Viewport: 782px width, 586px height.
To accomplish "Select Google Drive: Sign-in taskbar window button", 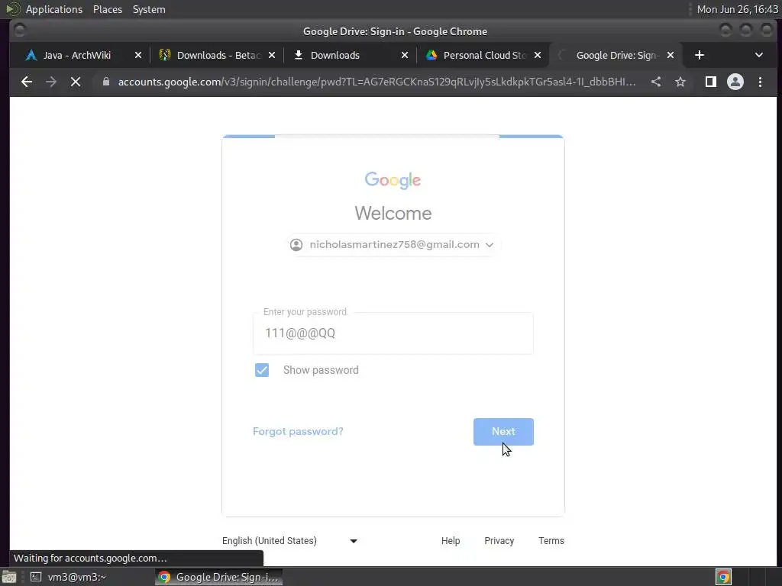I will tap(218, 577).
